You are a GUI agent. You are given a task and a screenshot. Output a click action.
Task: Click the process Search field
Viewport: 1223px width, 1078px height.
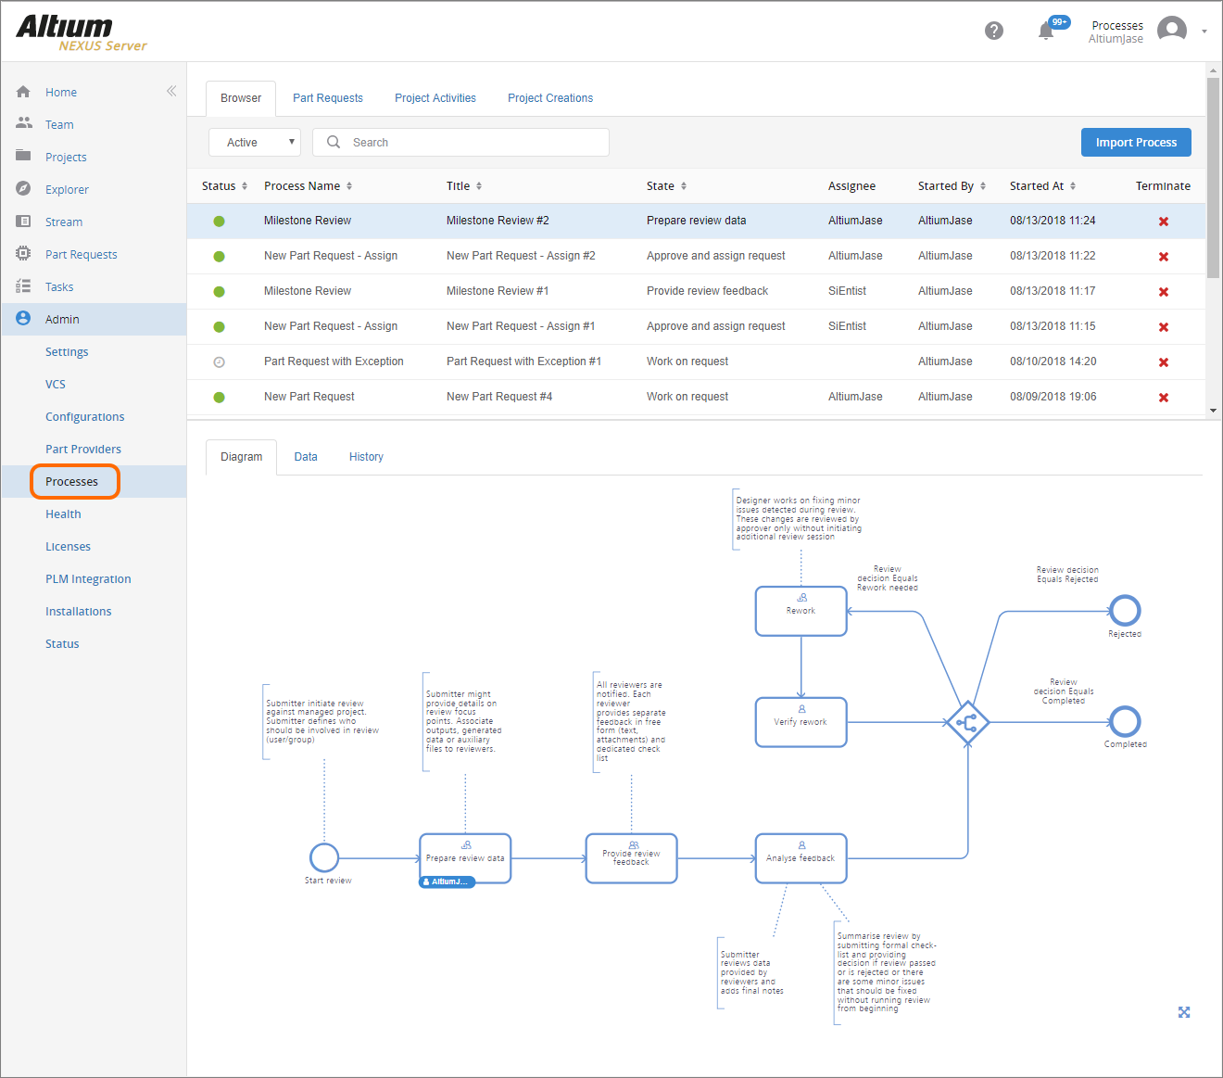coord(473,143)
